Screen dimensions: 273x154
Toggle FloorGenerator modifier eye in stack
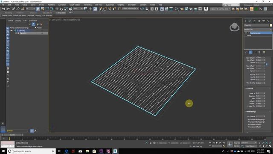coord(246,33)
